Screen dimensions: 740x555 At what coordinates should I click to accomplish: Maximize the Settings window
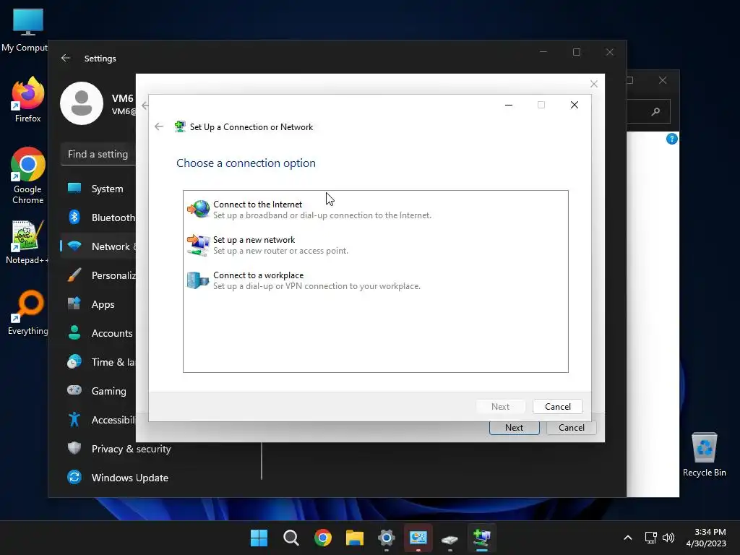tap(577, 52)
